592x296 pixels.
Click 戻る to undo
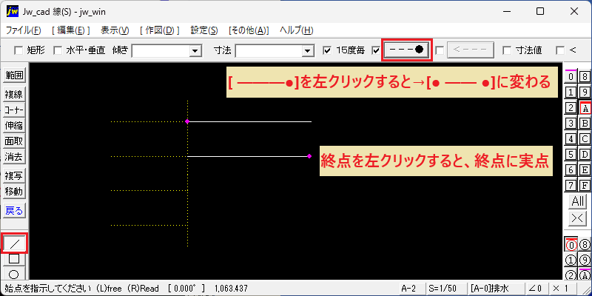tap(14, 211)
